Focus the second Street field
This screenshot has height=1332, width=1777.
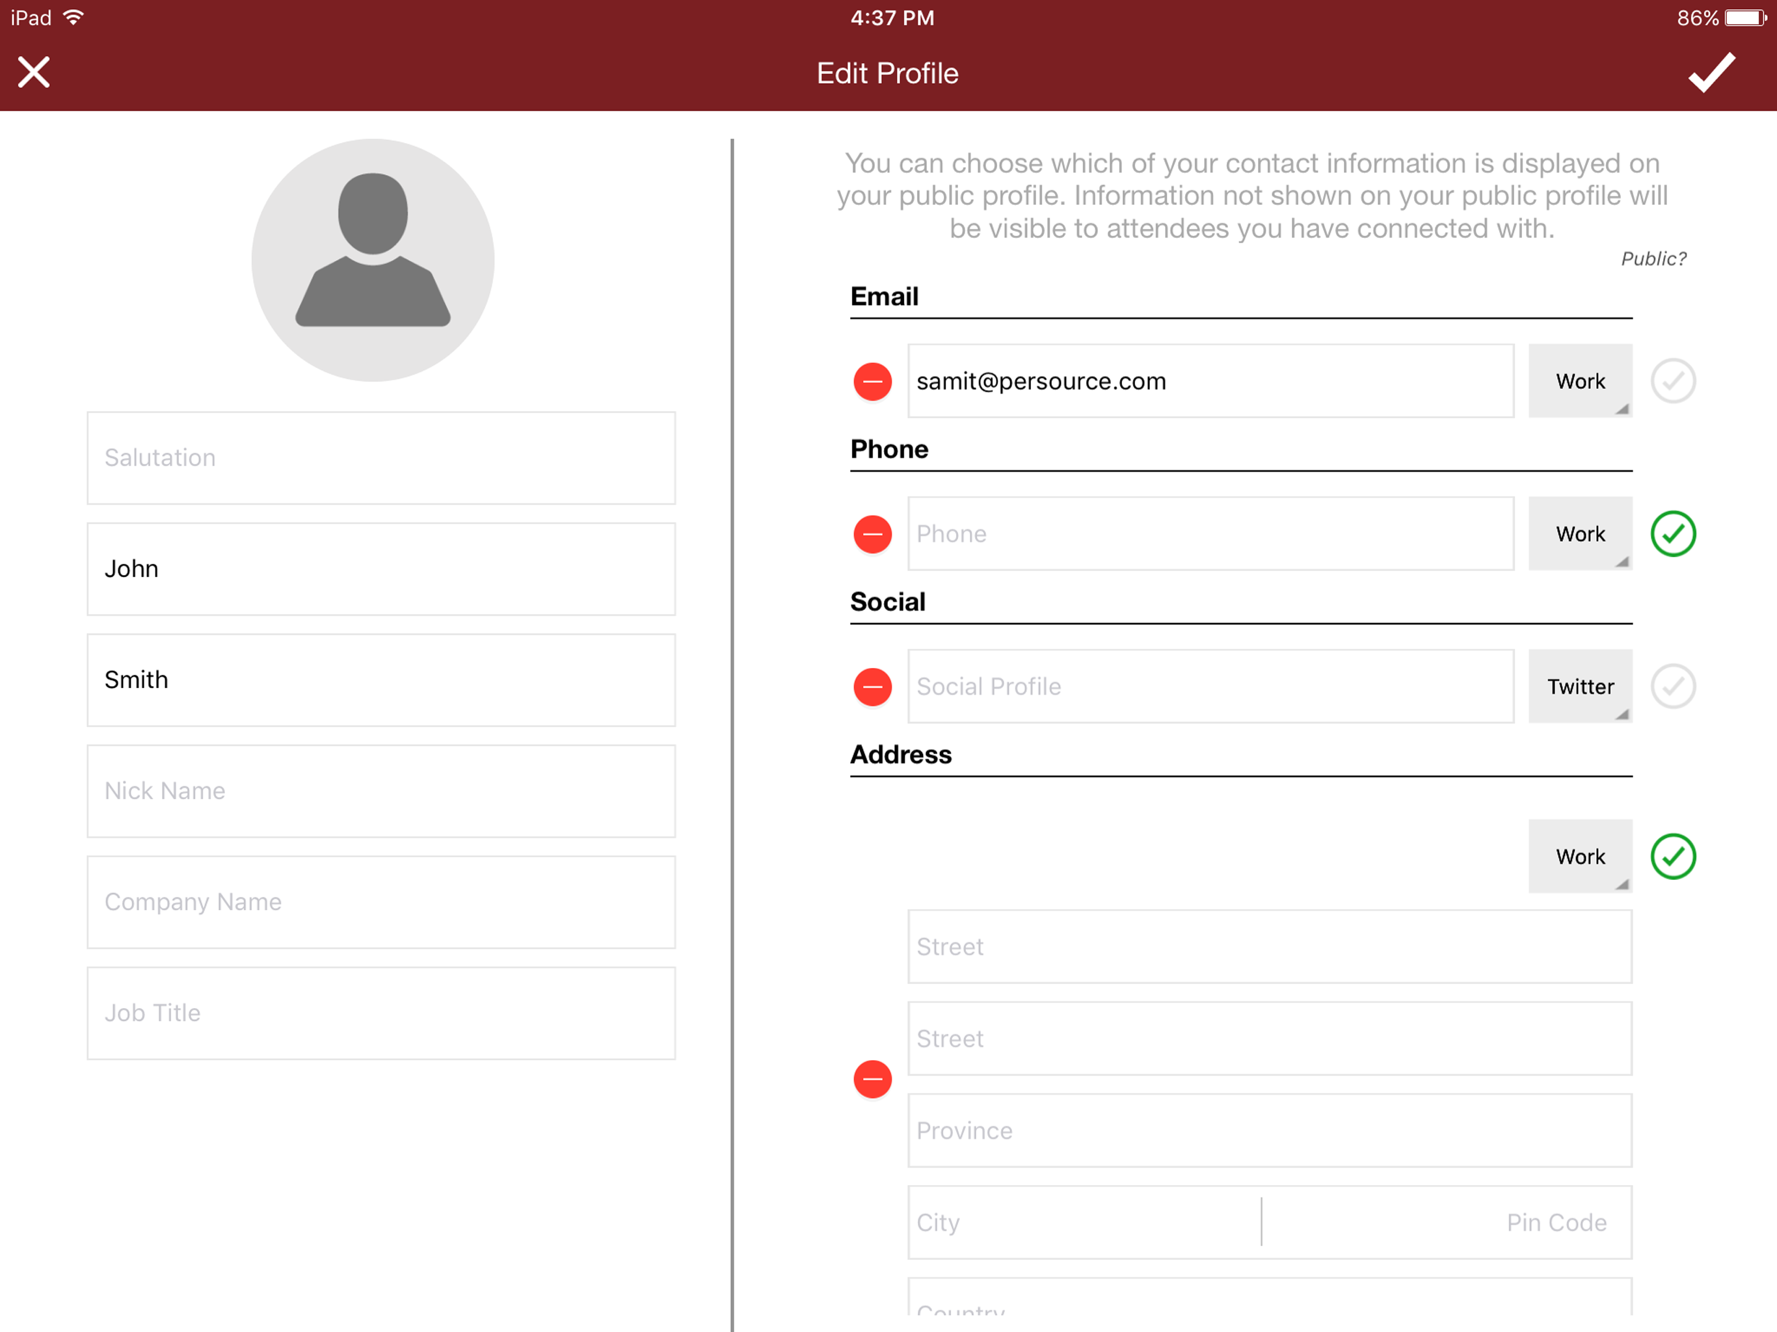tap(1269, 1039)
